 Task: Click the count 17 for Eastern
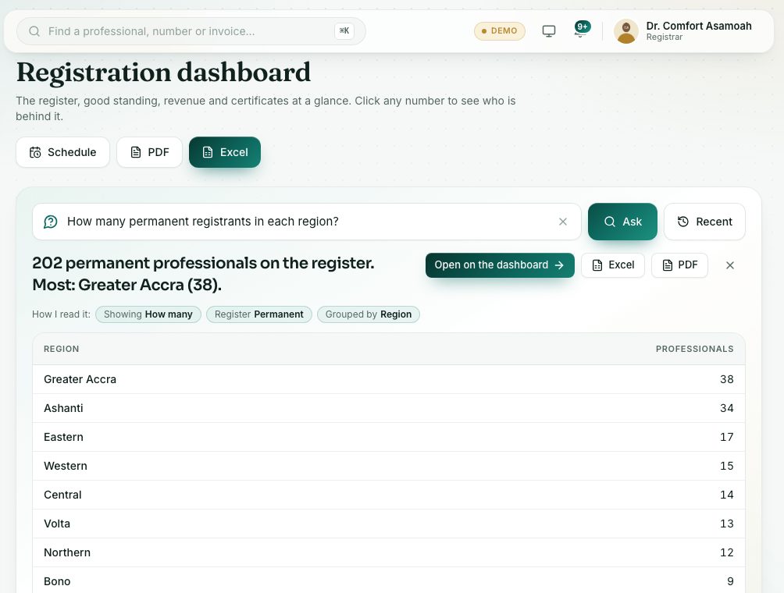point(726,437)
